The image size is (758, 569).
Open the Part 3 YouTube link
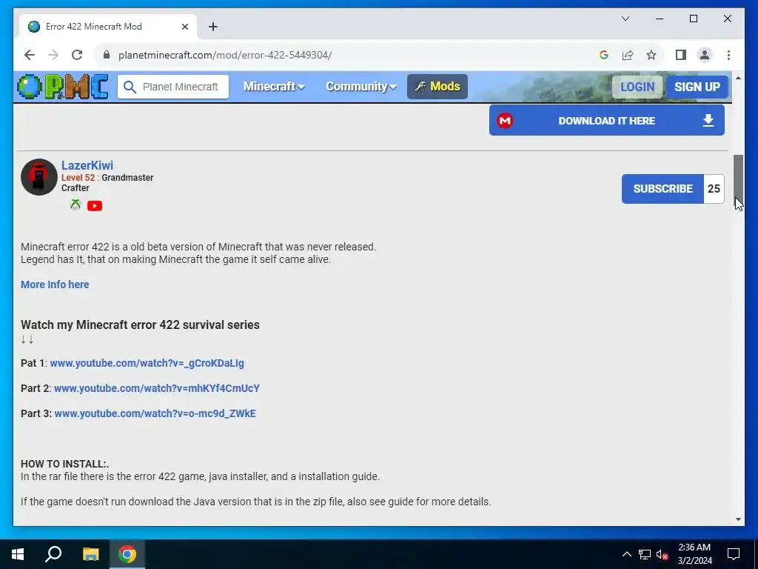155,413
